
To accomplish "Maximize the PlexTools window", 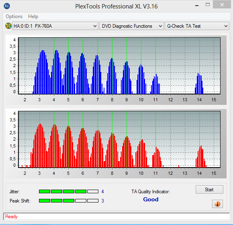I will tap(208, 4).
